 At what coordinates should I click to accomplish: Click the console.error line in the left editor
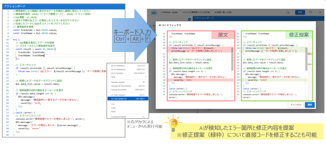coord(50,119)
